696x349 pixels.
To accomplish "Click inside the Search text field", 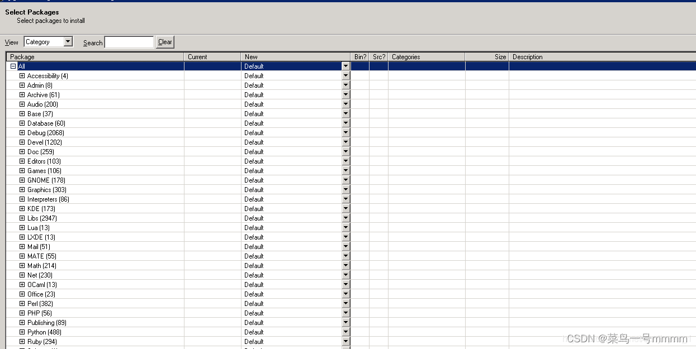I will coord(129,41).
